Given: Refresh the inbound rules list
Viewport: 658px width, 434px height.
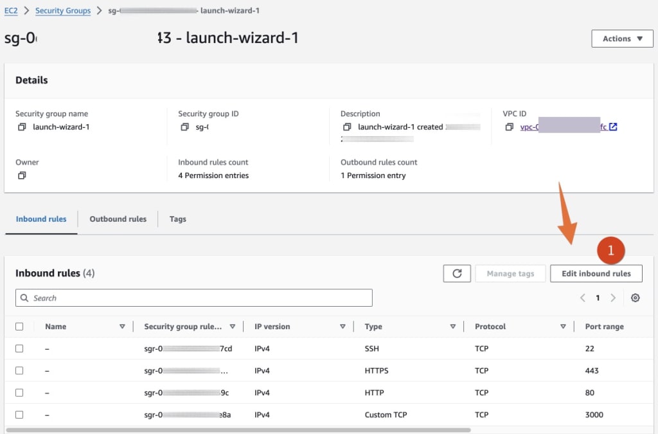Looking at the screenshot, I should [457, 274].
